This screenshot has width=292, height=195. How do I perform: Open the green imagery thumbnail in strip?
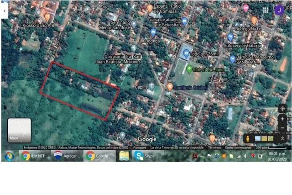pos(271,139)
